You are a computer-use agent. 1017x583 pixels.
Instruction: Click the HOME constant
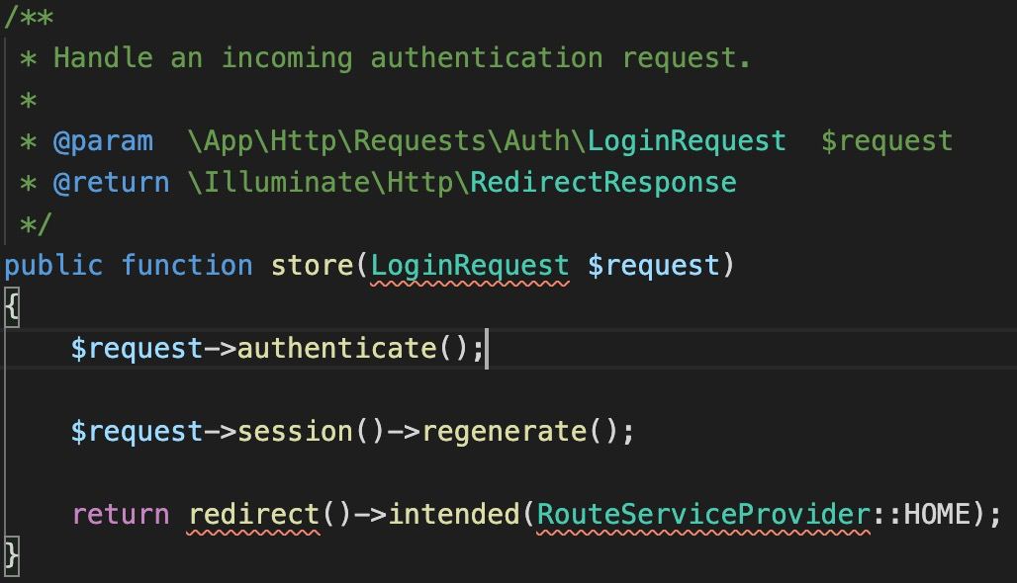tap(937, 515)
